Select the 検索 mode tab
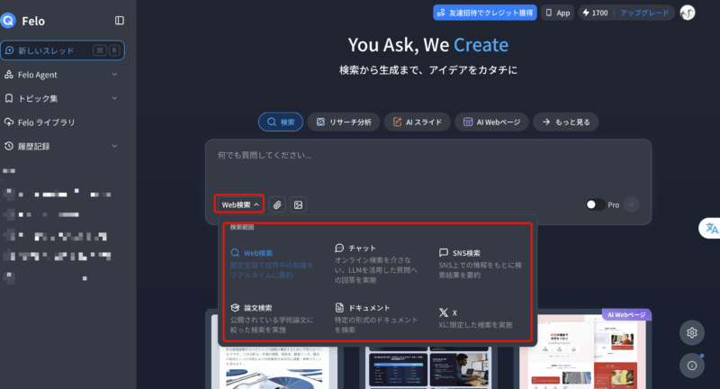Screen dimensions: 720x389 click(281, 122)
